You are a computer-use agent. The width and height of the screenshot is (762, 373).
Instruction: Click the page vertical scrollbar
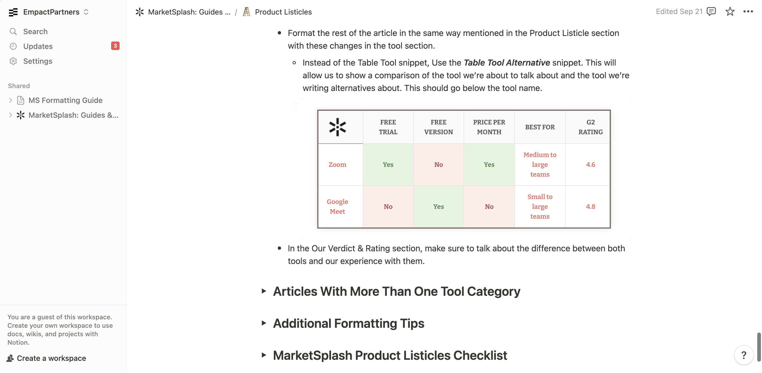coord(759,347)
